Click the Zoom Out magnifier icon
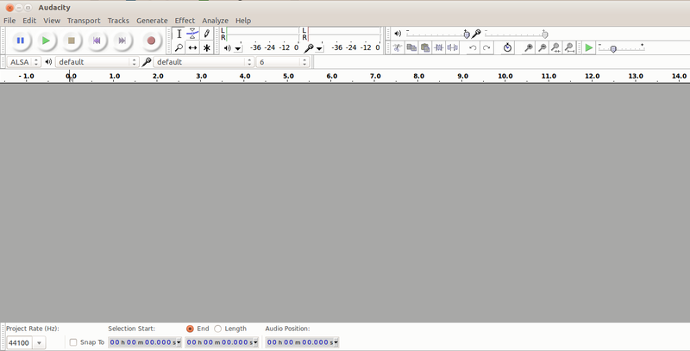 543,47
